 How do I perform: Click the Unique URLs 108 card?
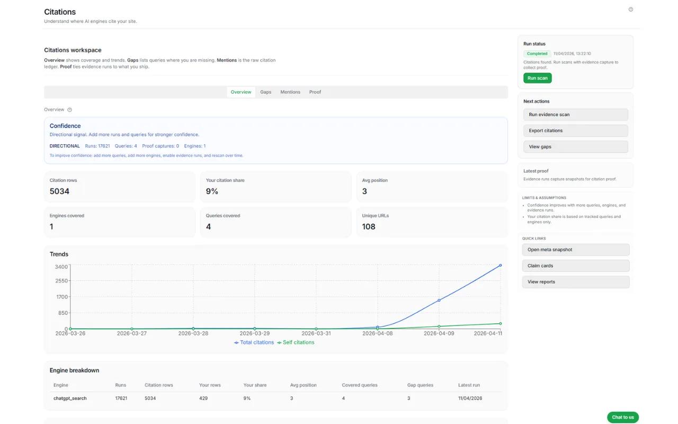(432, 222)
